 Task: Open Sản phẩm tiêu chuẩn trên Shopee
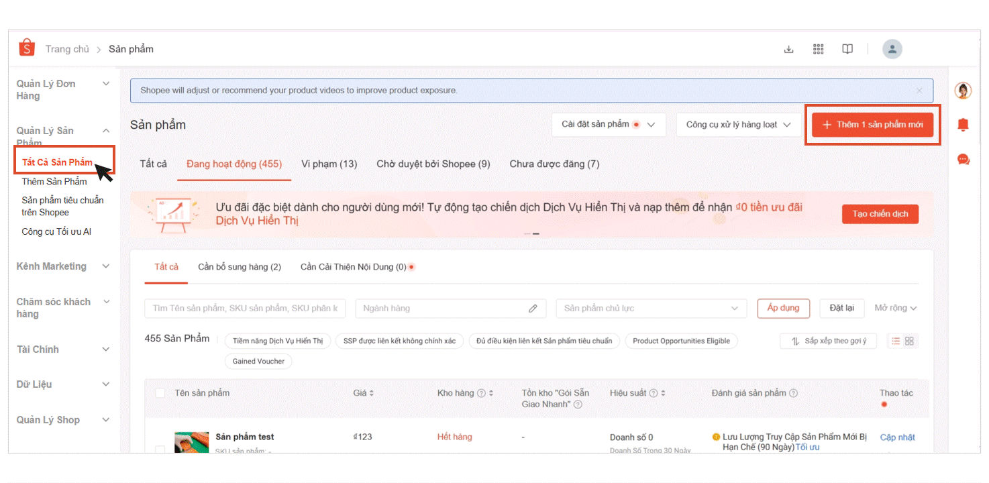62,207
